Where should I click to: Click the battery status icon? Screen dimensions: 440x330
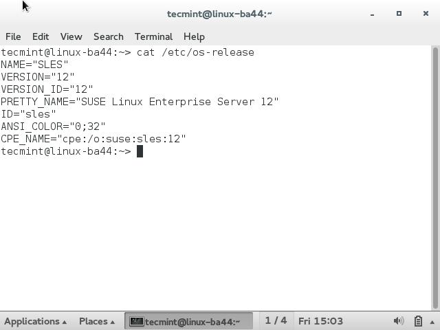(418, 321)
